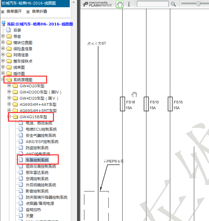Open 防夹玻璃升降器控制系统 diagram

tap(46, 197)
